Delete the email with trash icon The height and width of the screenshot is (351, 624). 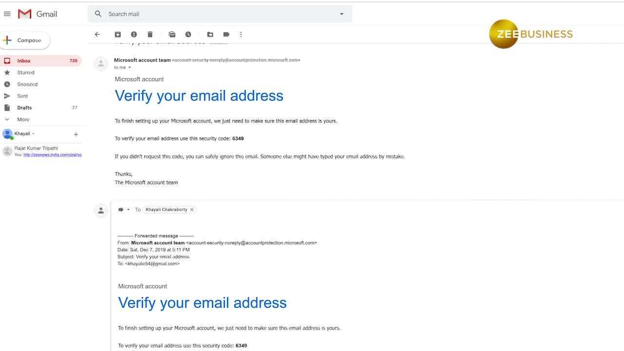pyautogui.click(x=150, y=34)
